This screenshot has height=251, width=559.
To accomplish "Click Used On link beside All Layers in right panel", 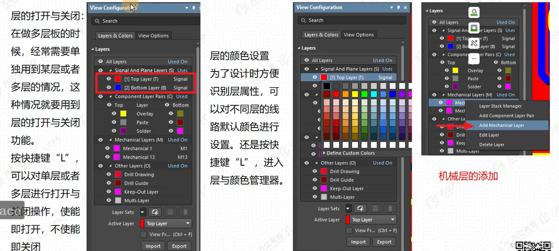I will point(505,22).
